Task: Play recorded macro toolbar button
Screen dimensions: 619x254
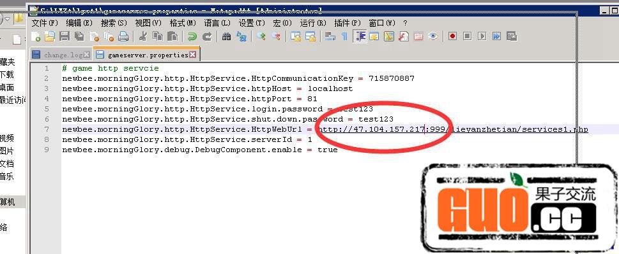Action: (x=482, y=36)
